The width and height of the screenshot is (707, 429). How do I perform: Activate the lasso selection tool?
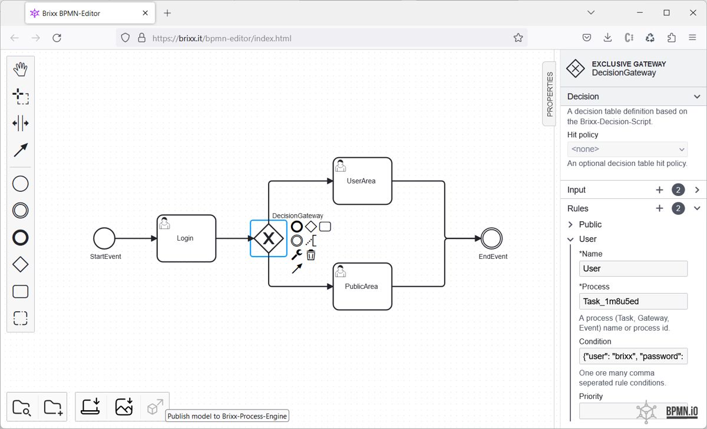pyautogui.click(x=21, y=97)
